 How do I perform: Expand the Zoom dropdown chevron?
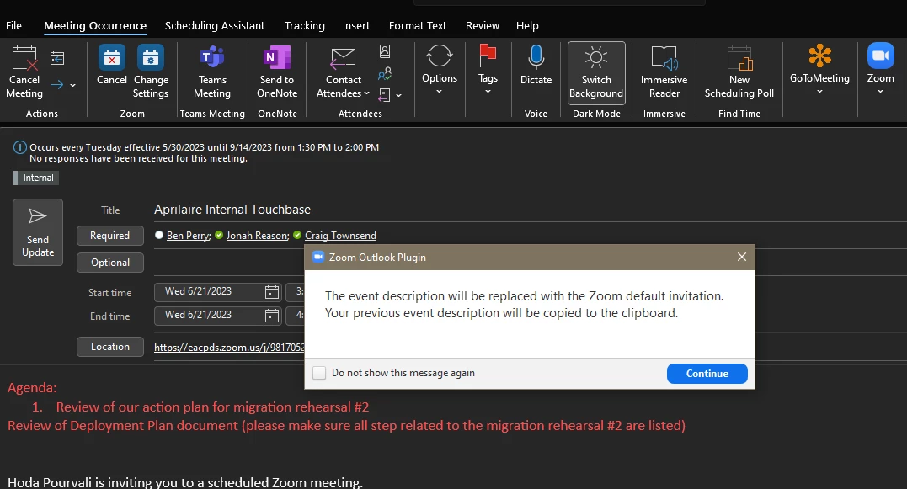(880, 92)
